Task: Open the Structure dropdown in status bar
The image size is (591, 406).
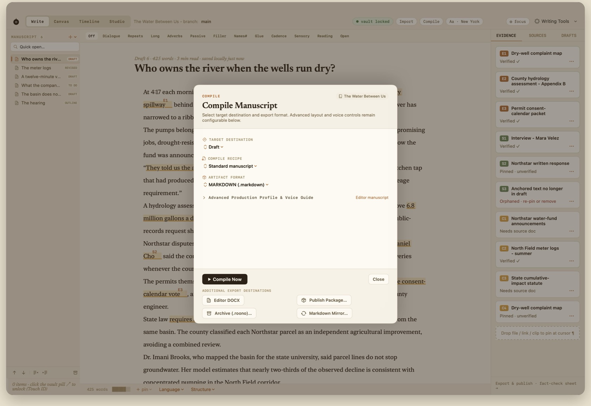Action: [203, 389]
